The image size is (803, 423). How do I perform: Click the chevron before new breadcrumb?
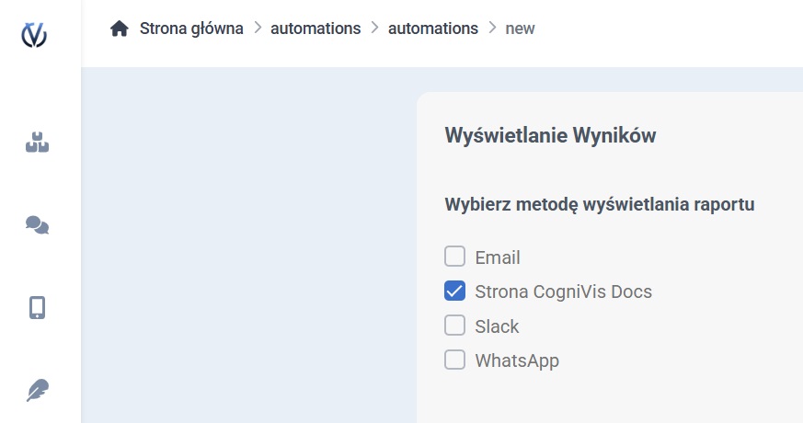tap(492, 29)
